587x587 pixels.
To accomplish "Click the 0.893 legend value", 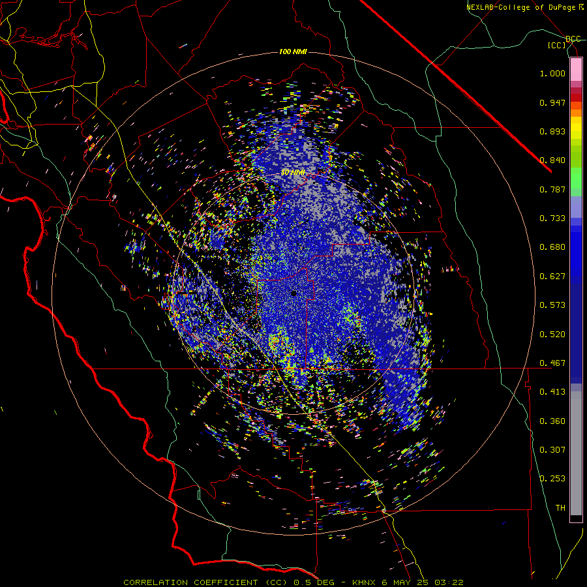I will pos(552,131).
